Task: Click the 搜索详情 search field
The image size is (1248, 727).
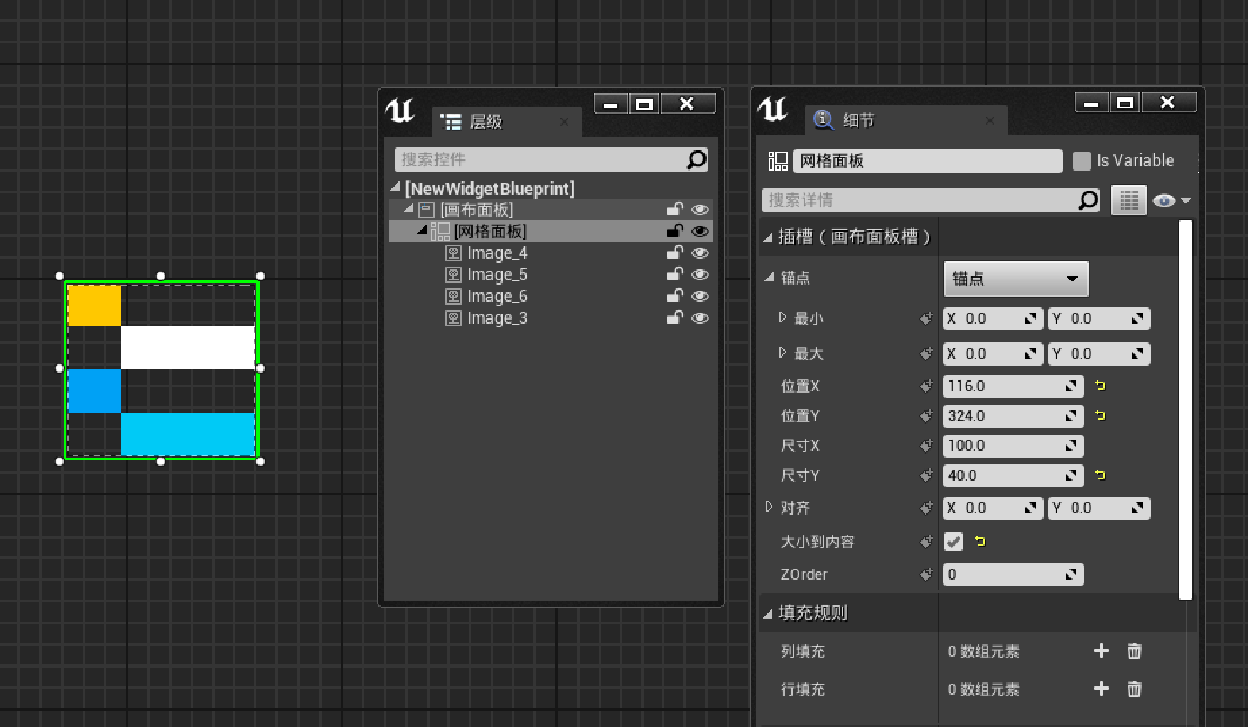Action: [x=920, y=200]
